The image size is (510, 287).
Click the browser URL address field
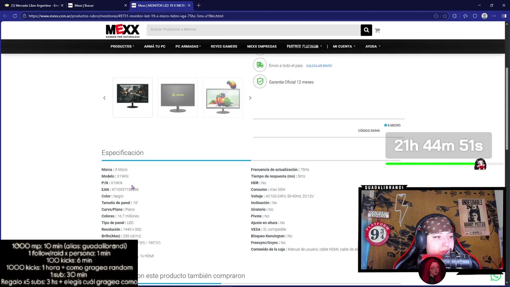(227, 16)
